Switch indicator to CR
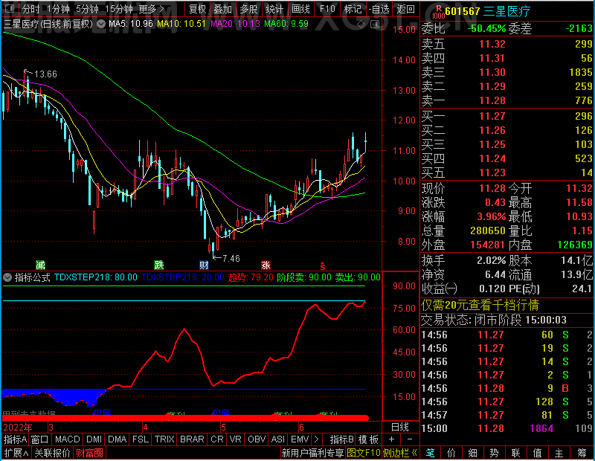Viewport: 595px width, 461px height. [x=217, y=439]
